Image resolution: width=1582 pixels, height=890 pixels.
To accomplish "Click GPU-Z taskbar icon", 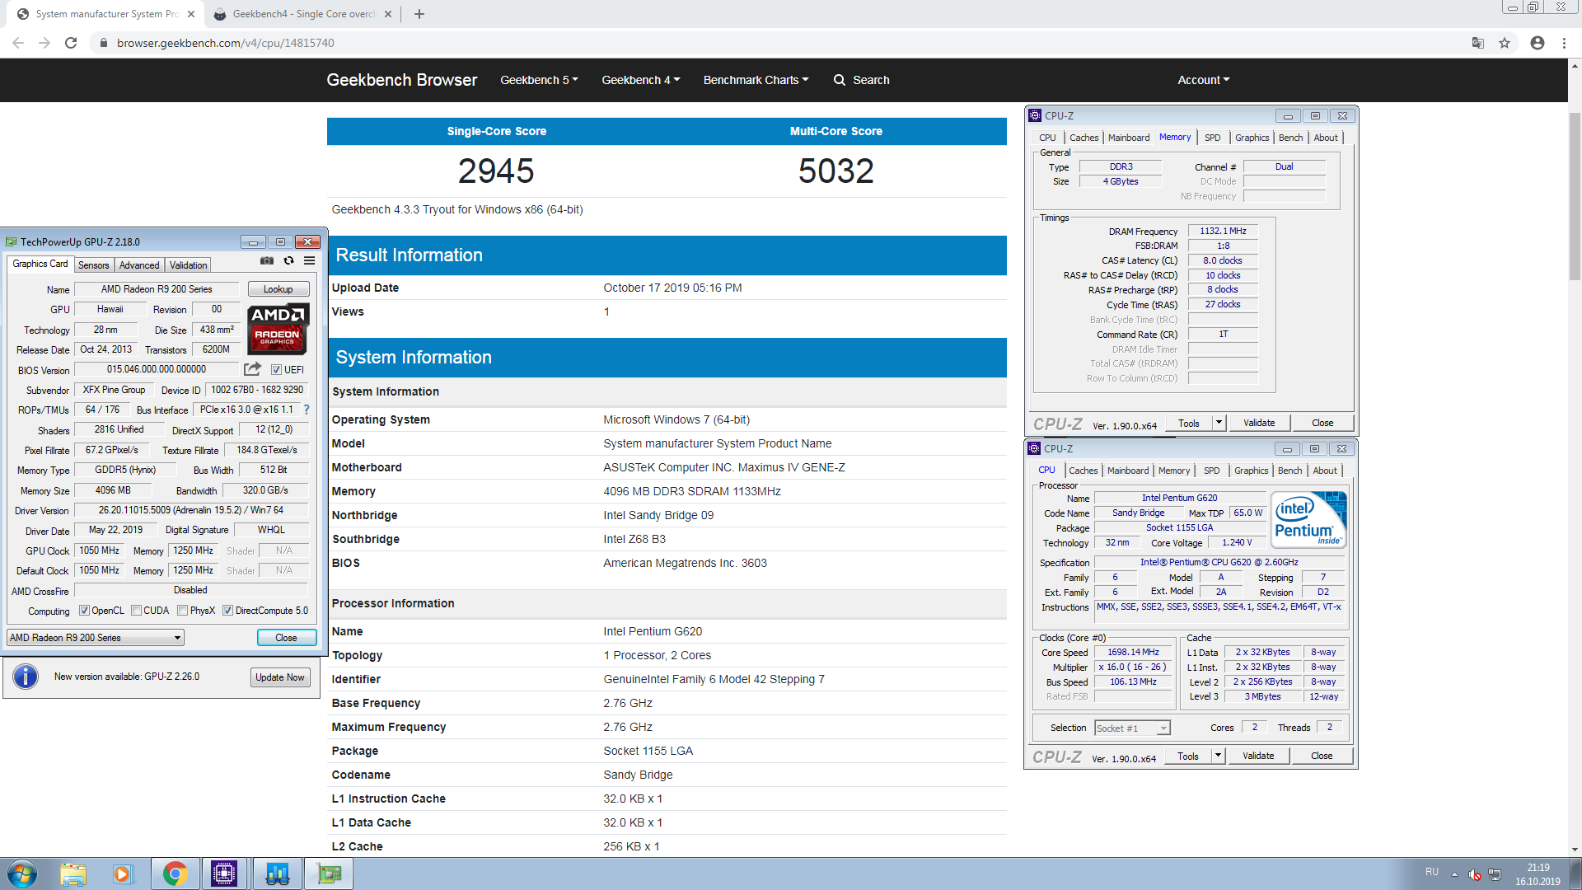I will pyautogui.click(x=329, y=874).
